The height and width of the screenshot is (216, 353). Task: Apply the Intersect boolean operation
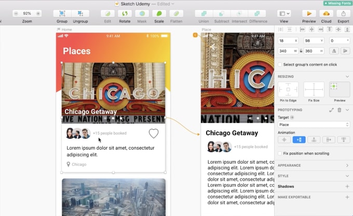point(239,14)
